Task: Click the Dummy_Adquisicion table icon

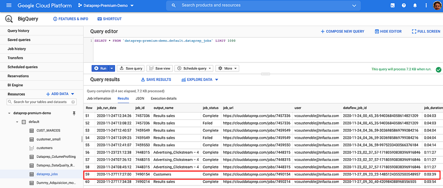Action: coord(32,183)
